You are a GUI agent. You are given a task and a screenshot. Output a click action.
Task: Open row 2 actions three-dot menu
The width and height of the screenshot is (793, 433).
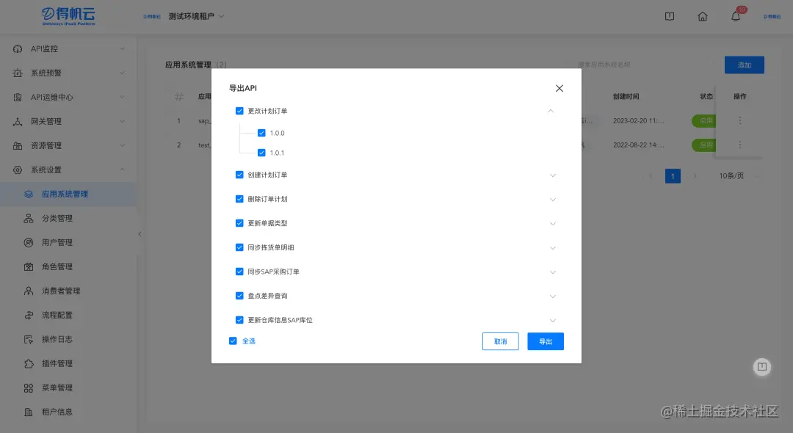[740, 145]
